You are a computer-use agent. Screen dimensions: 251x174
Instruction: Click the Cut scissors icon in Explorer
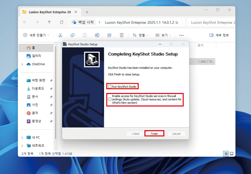(x=60, y=35)
